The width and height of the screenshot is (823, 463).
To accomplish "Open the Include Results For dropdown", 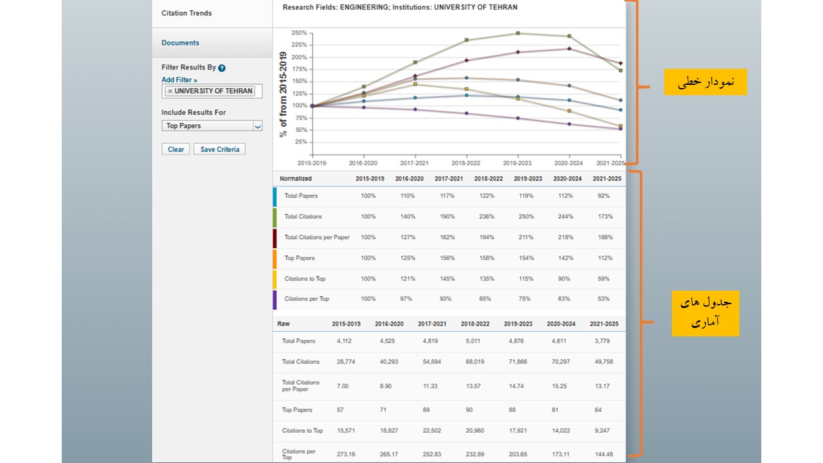I will pos(212,126).
